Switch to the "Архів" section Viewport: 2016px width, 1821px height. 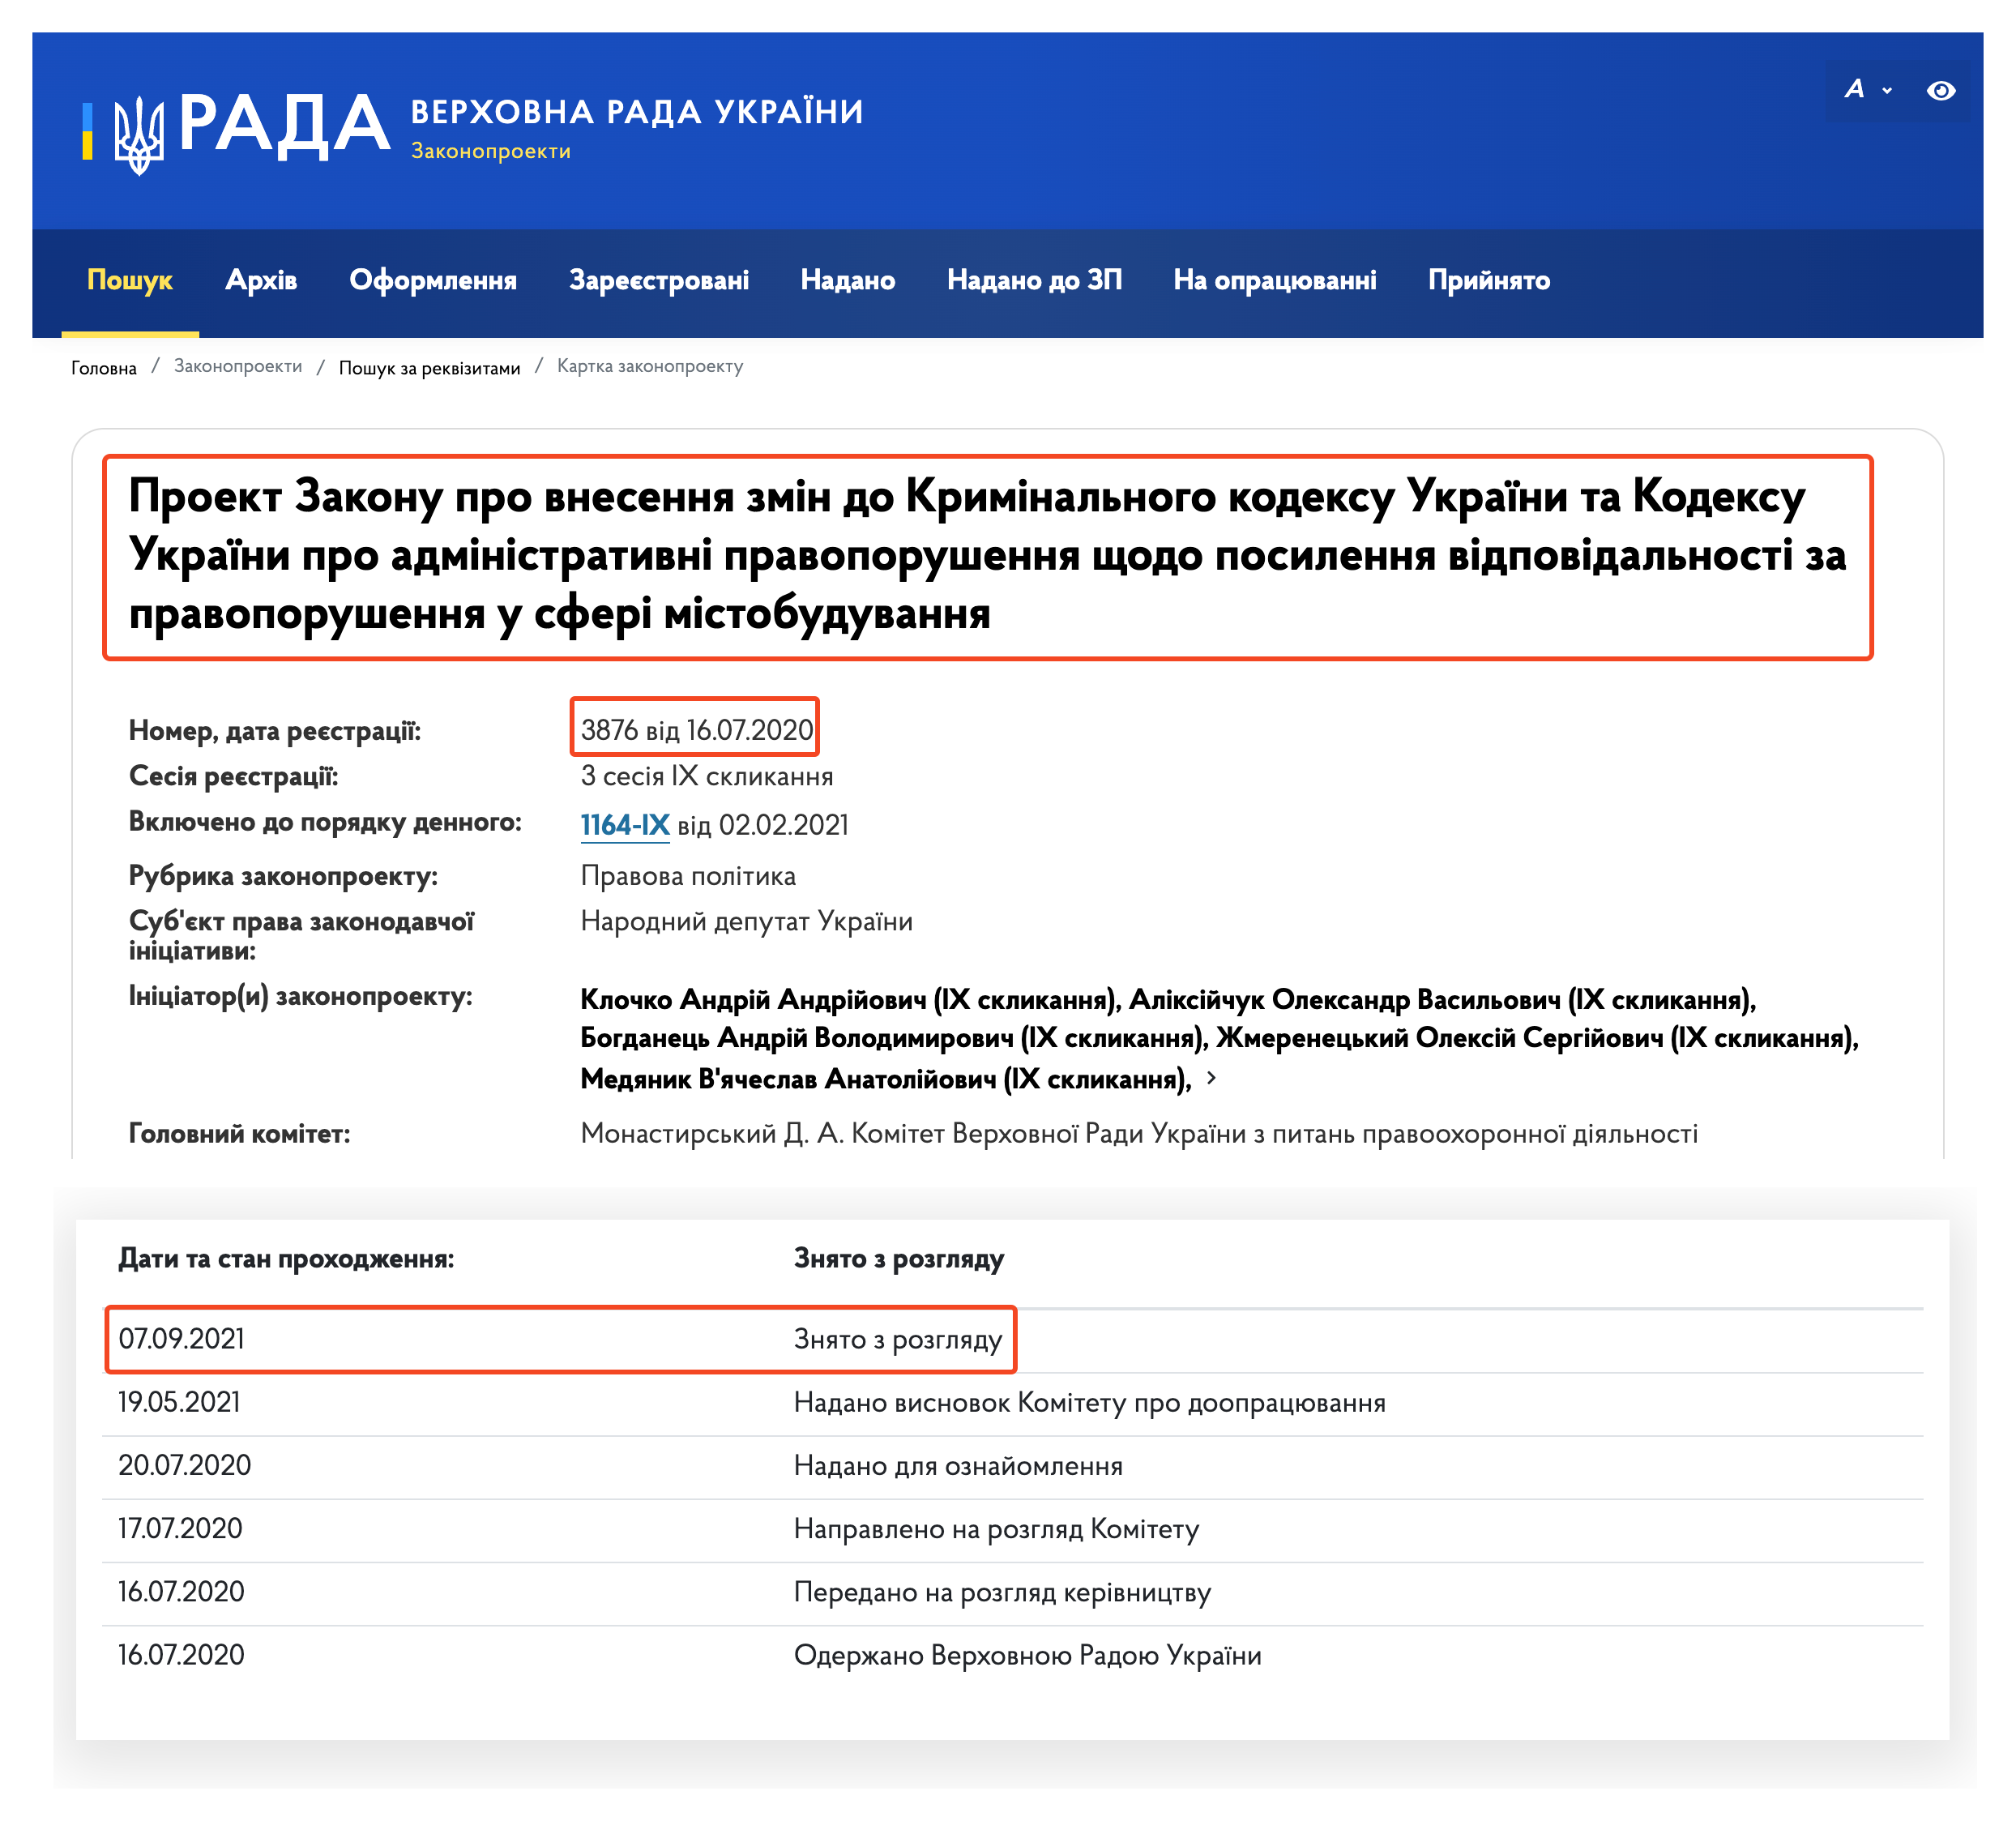point(263,280)
